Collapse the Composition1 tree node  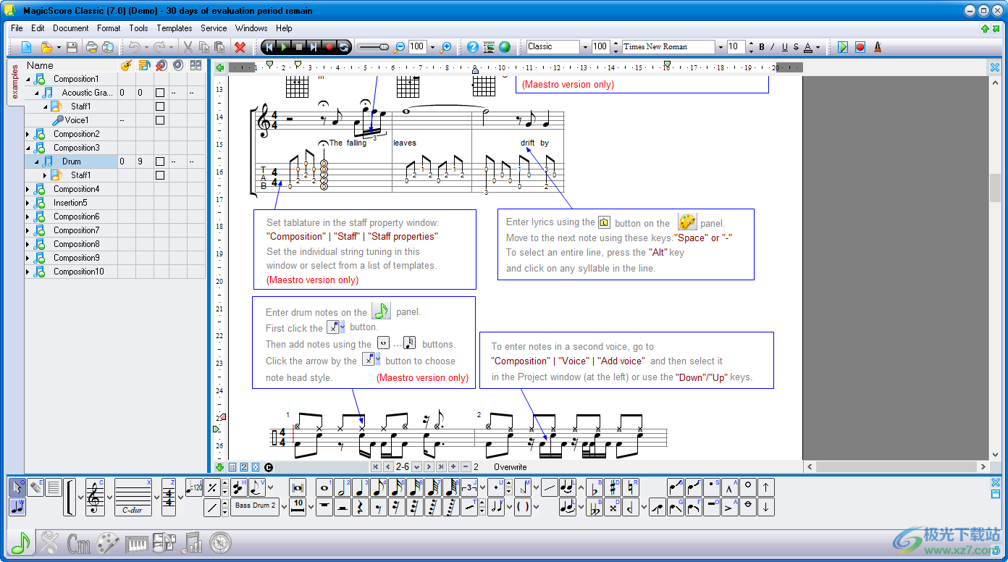[28, 79]
